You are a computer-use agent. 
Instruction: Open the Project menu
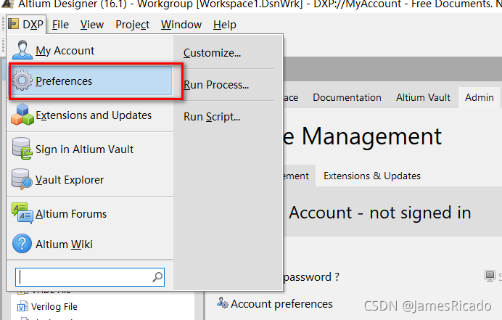(132, 25)
